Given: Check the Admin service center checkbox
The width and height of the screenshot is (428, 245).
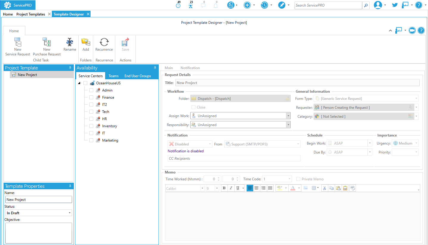Looking at the screenshot, I should 91,90.
